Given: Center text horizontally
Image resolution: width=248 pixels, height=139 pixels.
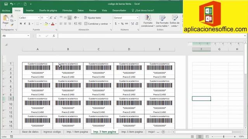Looking at the screenshot, I should (65, 24).
